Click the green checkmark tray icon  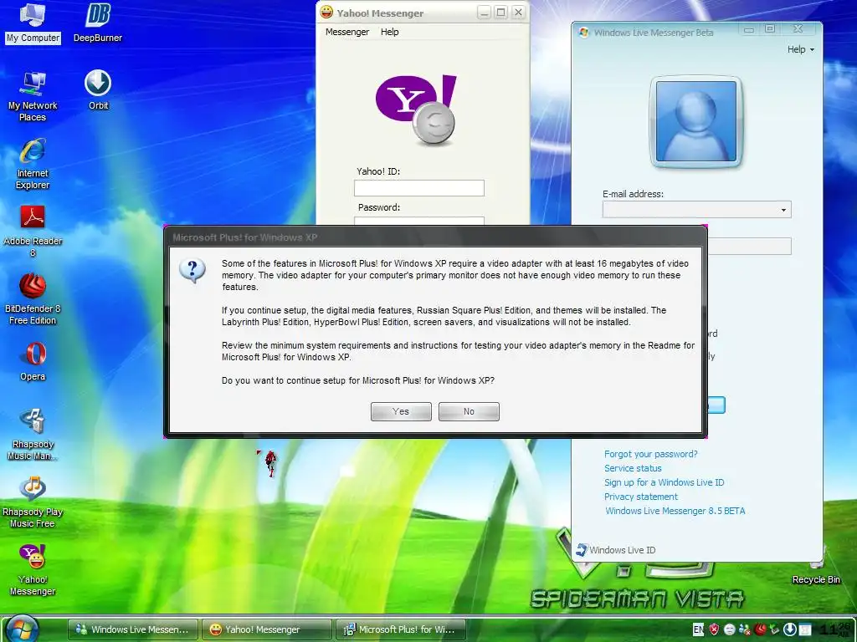click(x=775, y=629)
